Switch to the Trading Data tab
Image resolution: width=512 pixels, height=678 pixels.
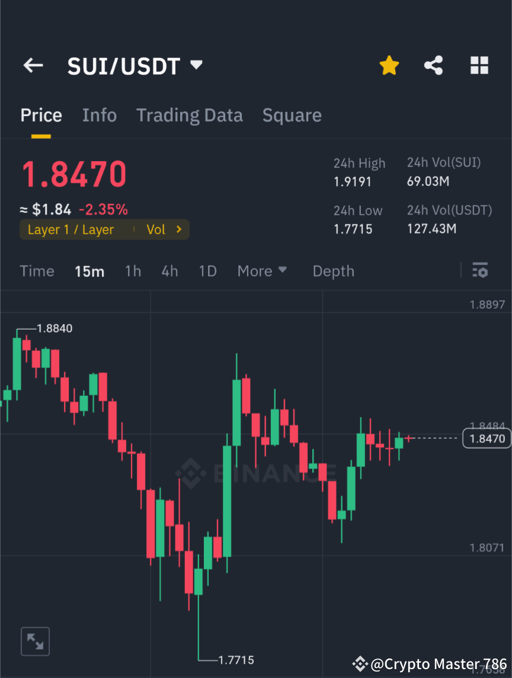click(189, 115)
